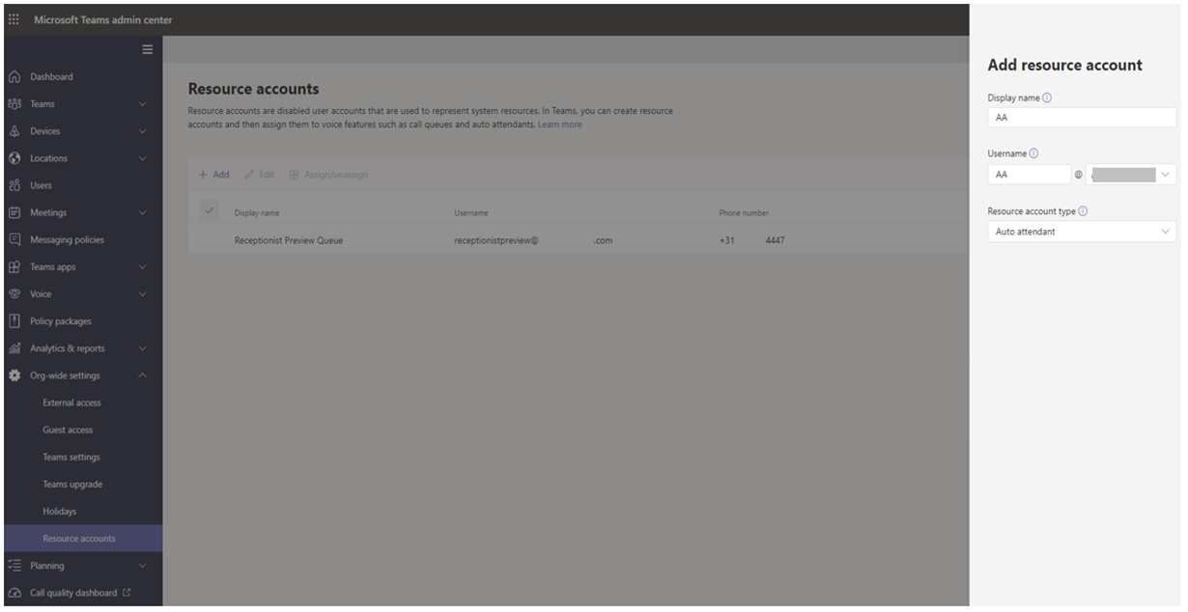Open the username domain dropdown
The image size is (1188, 612).
pos(1131,175)
